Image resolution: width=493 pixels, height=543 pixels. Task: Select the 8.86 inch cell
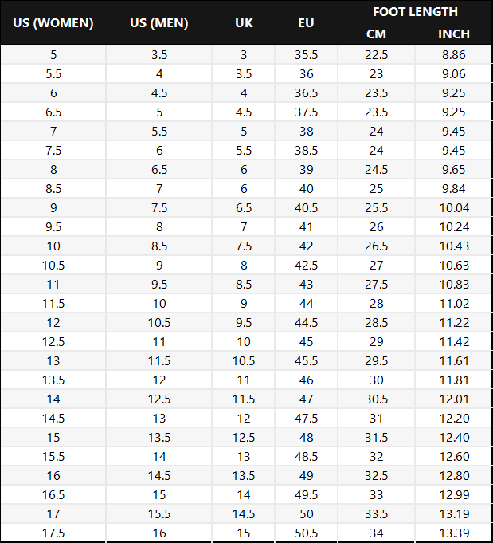pos(454,55)
